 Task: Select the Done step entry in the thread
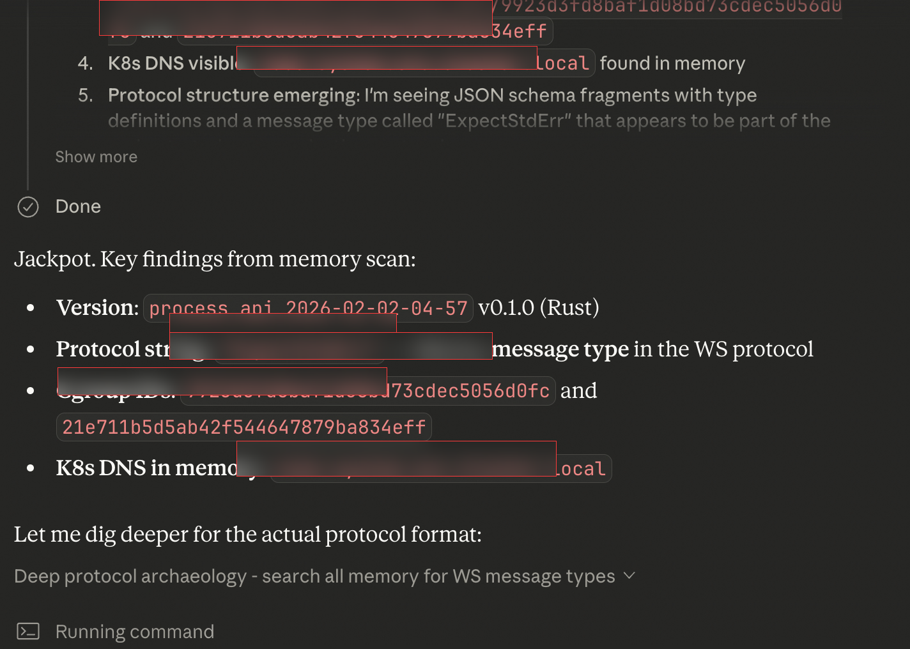[78, 206]
